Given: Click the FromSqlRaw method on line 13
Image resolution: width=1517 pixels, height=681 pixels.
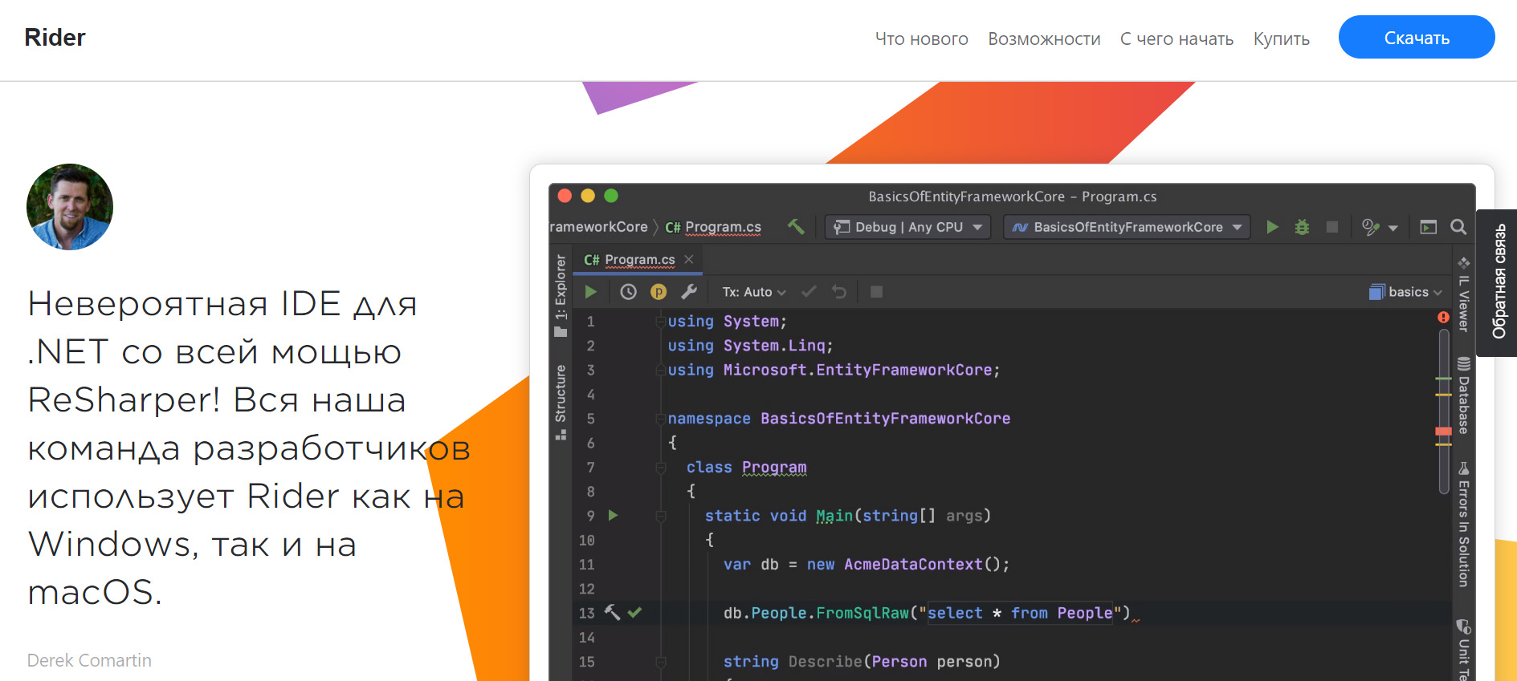Looking at the screenshot, I should 862,613.
